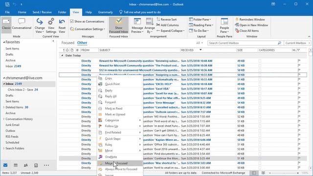
Task: Open the Calendar navigation icon
Action: [x=16, y=165]
